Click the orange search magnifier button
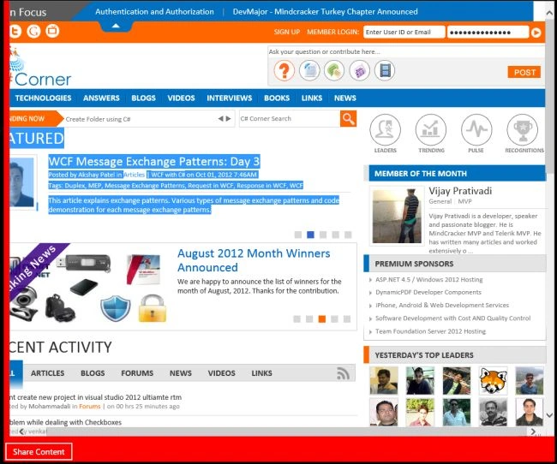The height and width of the screenshot is (464, 557). click(348, 119)
